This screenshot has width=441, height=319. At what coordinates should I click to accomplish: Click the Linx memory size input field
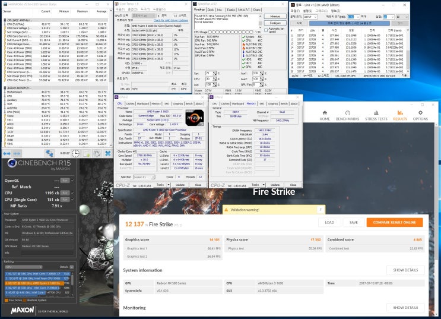[351, 17]
